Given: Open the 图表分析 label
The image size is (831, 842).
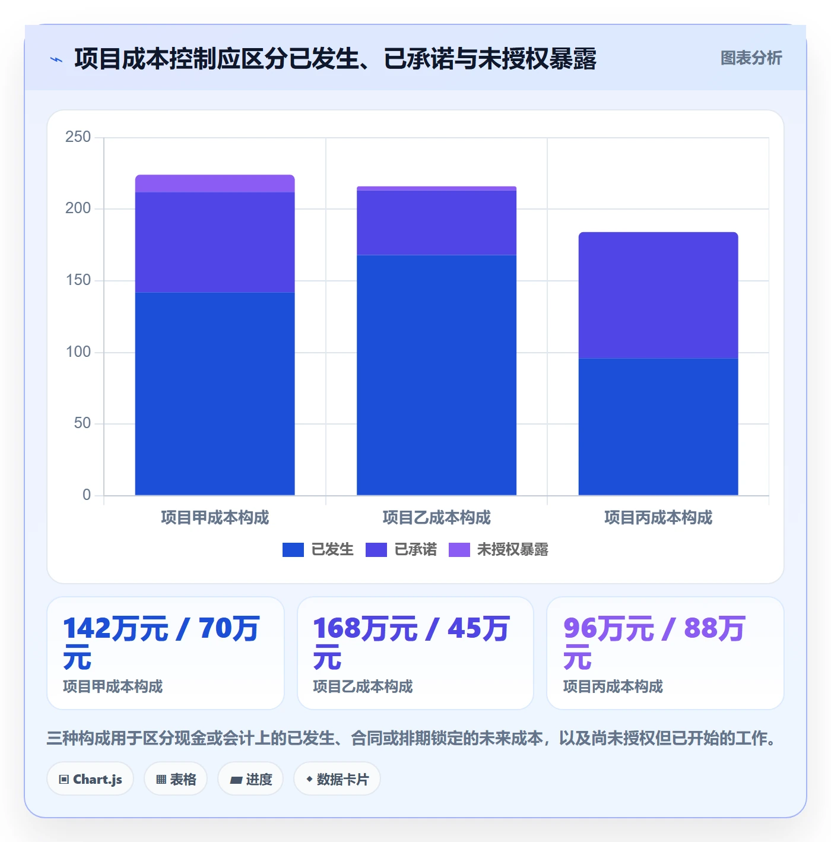Looking at the screenshot, I should click(x=751, y=58).
